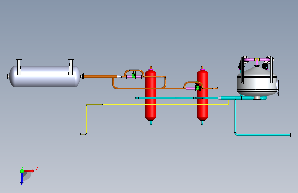
Task: Pick the cyan drain nozzle under right red vessel
Action: pos(202,123)
